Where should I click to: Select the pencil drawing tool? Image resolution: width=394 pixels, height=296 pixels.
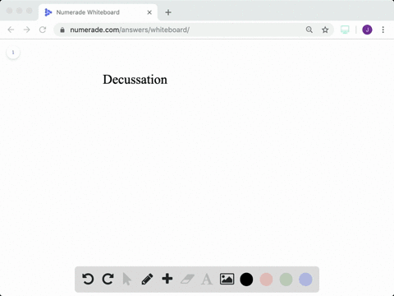pos(147,279)
